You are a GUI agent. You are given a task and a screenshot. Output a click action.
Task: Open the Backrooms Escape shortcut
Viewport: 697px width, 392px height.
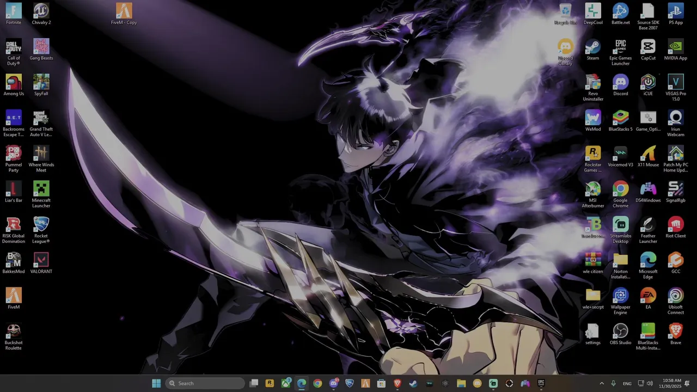pos(14,124)
